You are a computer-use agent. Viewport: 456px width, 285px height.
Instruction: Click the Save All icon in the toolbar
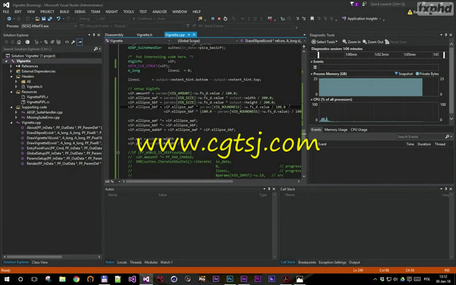pos(50,19)
